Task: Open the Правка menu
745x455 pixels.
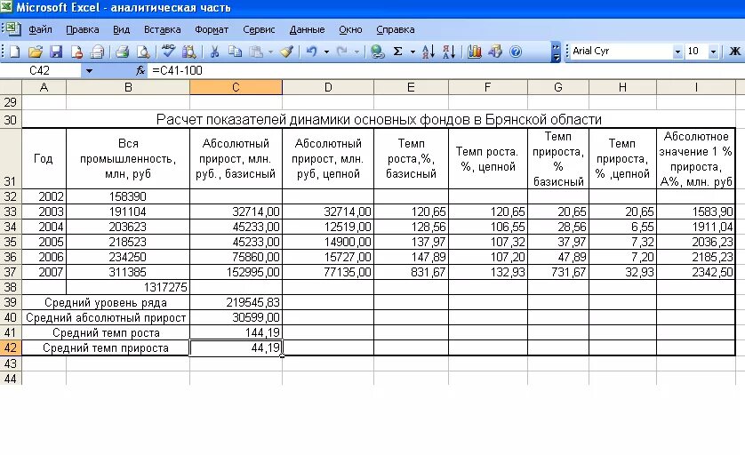Action: click(x=82, y=29)
